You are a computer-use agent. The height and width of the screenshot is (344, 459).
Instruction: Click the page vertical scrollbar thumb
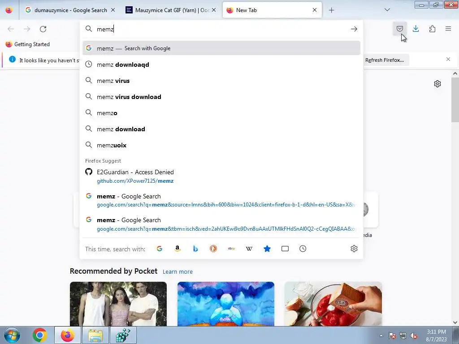coord(455,100)
